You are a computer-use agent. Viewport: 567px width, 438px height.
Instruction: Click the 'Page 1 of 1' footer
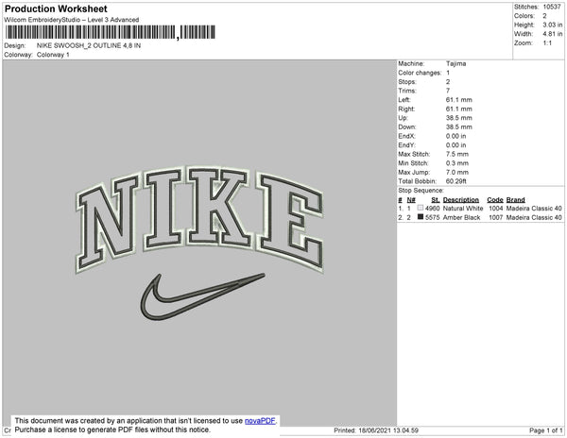pyautogui.click(x=546, y=430)
